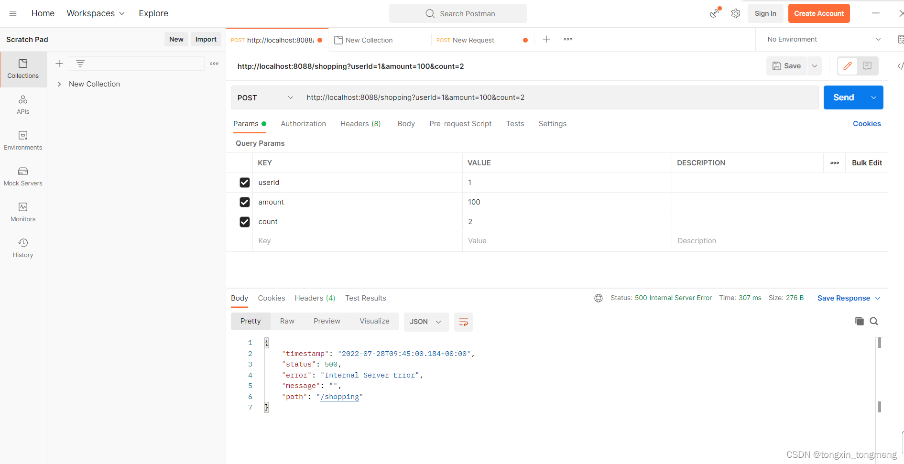Copy the response body with copy icon
904x464 pixels.
860,321
